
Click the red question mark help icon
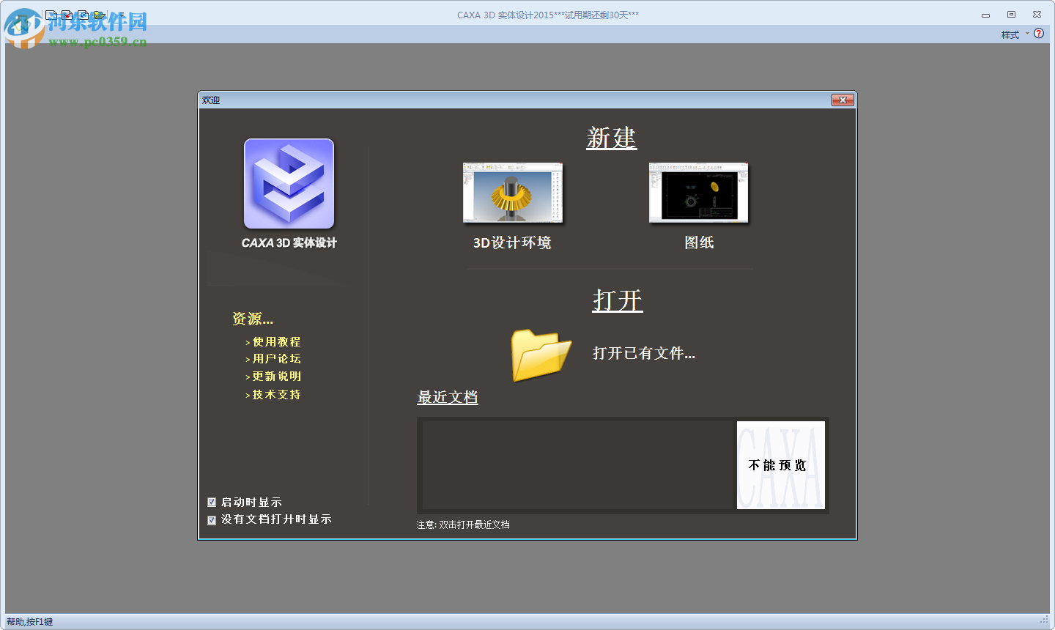pyautogui.click(x=1039, y=34)
